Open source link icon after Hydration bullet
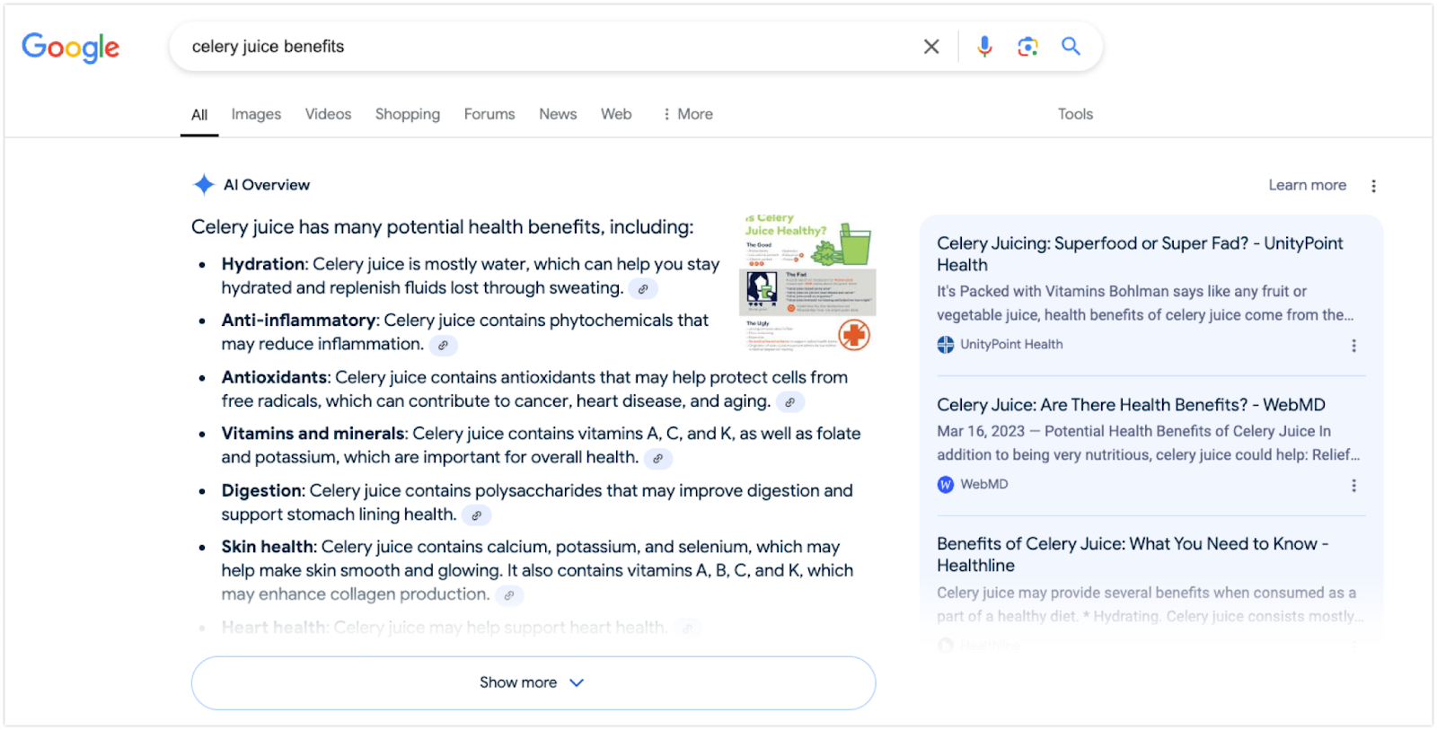This screenshot has height=730, width=1437. (x=643, y=289)
